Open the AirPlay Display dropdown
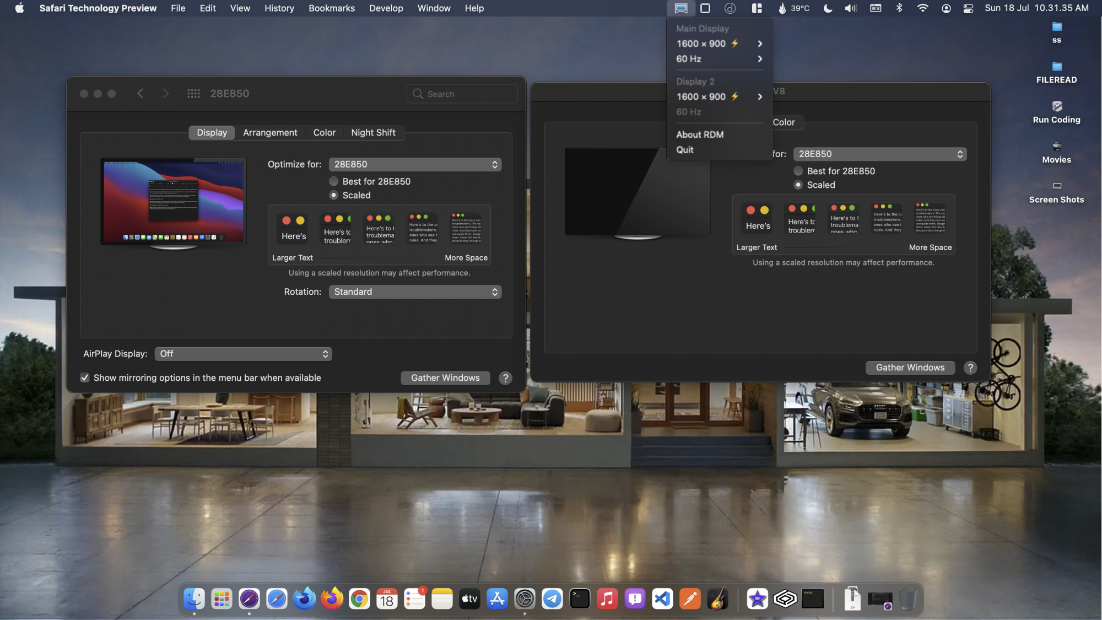 pos(243,354)
